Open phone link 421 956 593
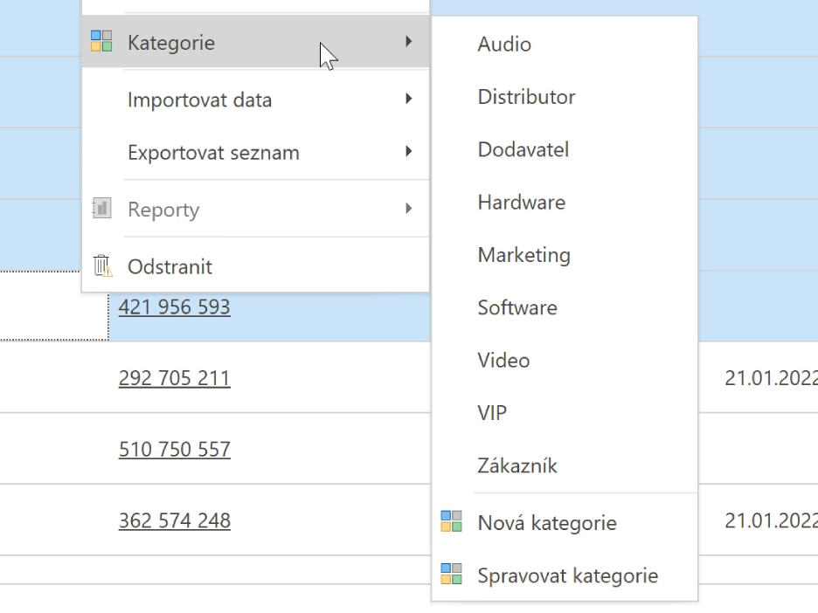818x613 pixels. [174, 306]
